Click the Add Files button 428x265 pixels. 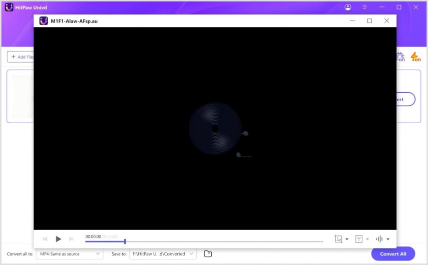tap(21, 57)
